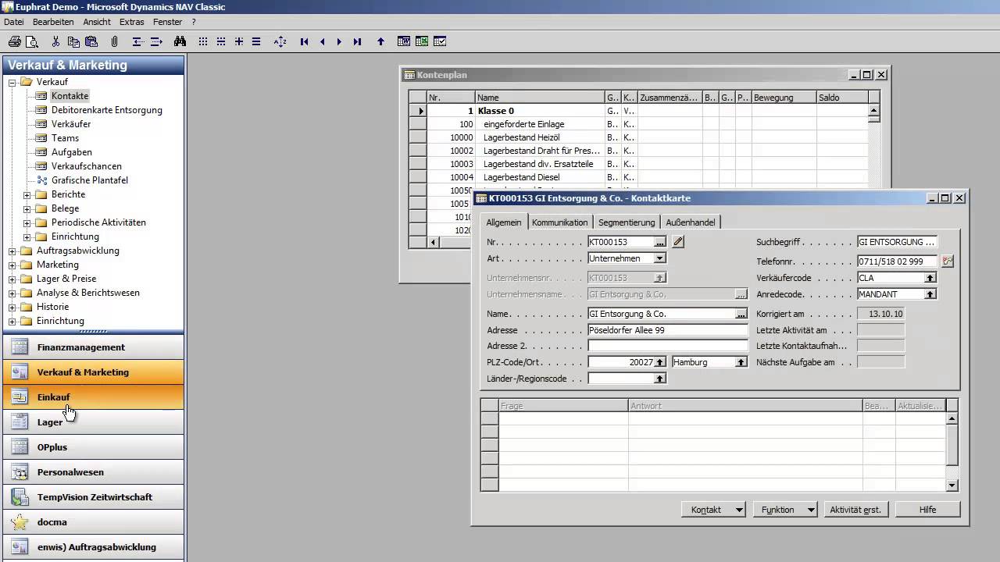Screen dimensions: 1000x562
Task: Click the Send to Word toolbar icon
Action: [404, 41]
